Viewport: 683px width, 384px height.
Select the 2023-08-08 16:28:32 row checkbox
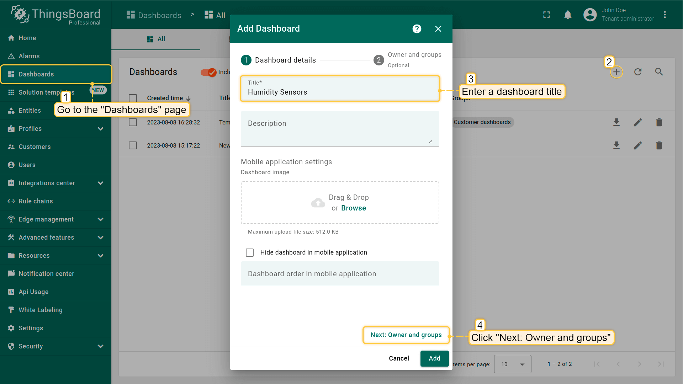point(133,122)
